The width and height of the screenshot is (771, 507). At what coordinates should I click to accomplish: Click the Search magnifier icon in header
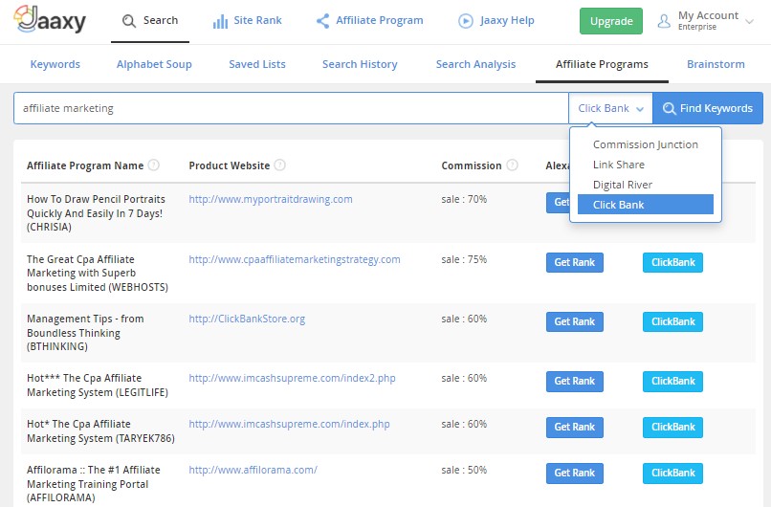tap(129, 21)
